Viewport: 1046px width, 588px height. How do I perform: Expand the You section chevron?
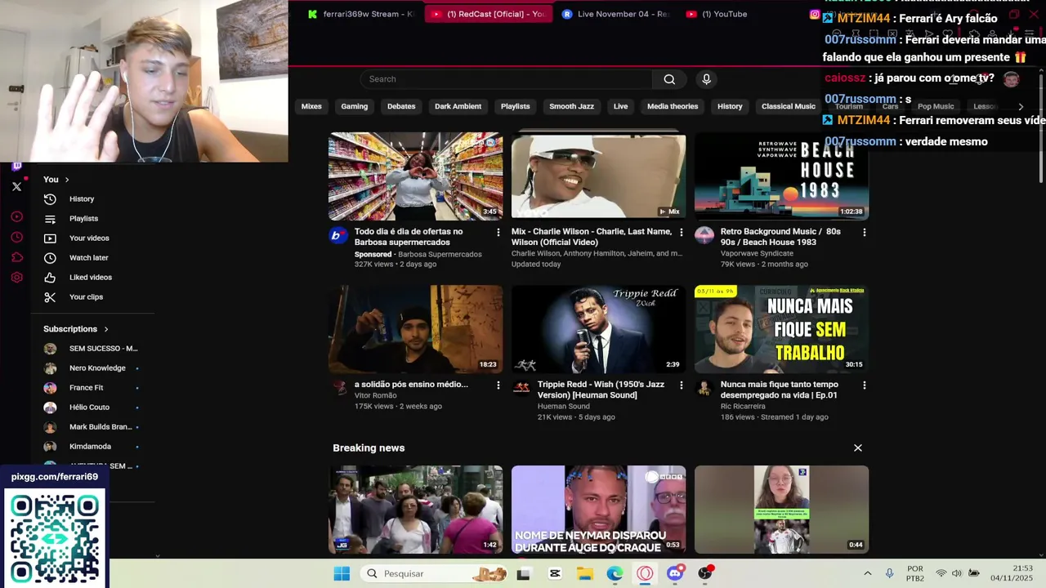point(67,180)
